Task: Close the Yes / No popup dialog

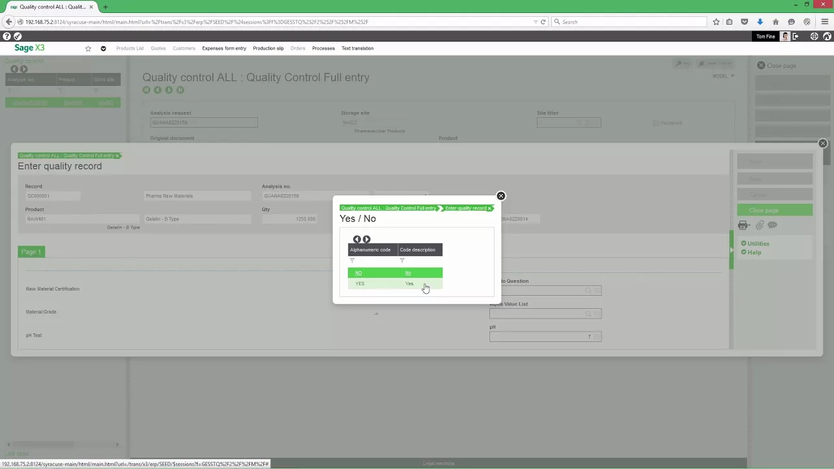Action: [500, 195]
